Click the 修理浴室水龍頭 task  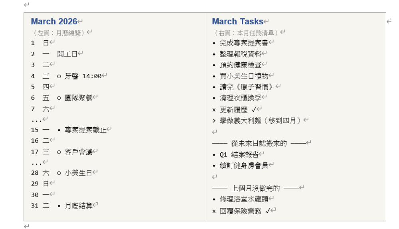(x=244, y=199)
